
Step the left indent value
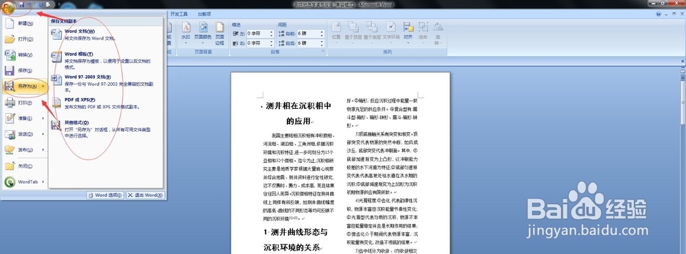[x=271, y=33]
